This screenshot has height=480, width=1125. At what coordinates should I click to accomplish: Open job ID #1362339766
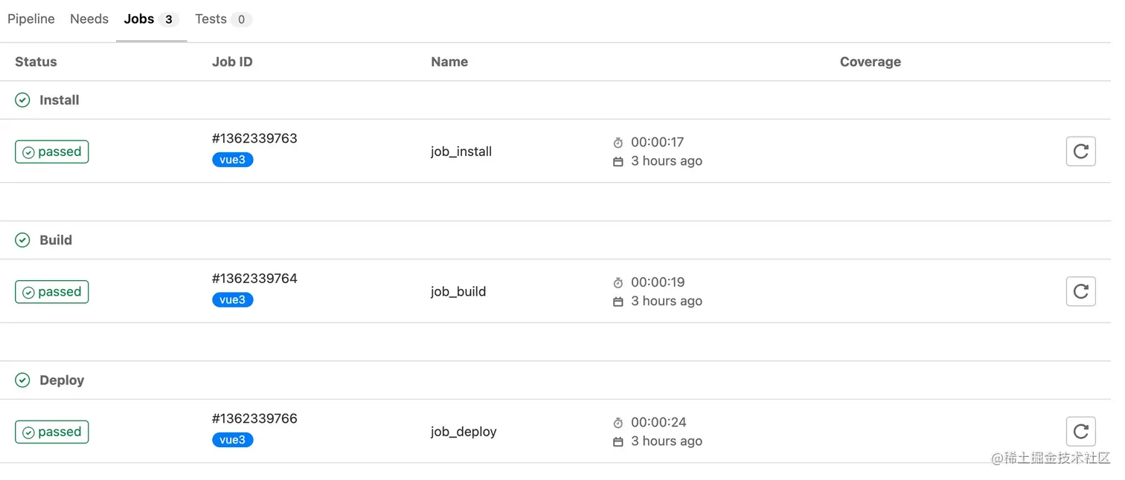[254, 418]
